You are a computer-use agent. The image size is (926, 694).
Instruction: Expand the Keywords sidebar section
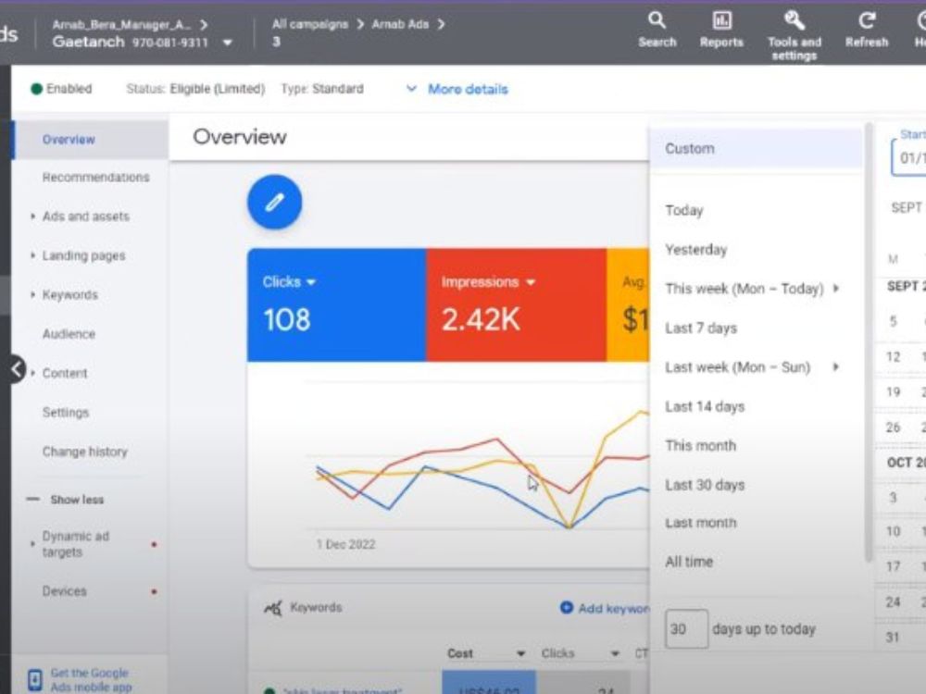tap(32, 294)
